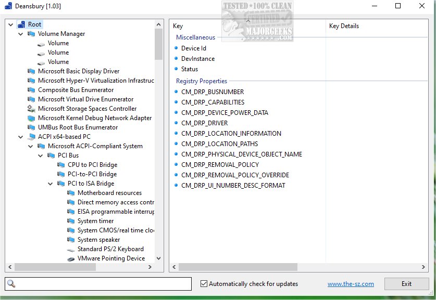Screen dimensions: 436x300
Task: Click details panel scroll right arrow
Action: [423, 267]
